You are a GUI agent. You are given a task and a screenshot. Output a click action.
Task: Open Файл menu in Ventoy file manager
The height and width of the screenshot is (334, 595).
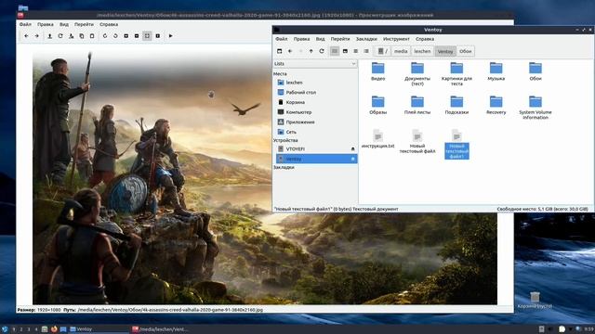[x=281, y=39]
